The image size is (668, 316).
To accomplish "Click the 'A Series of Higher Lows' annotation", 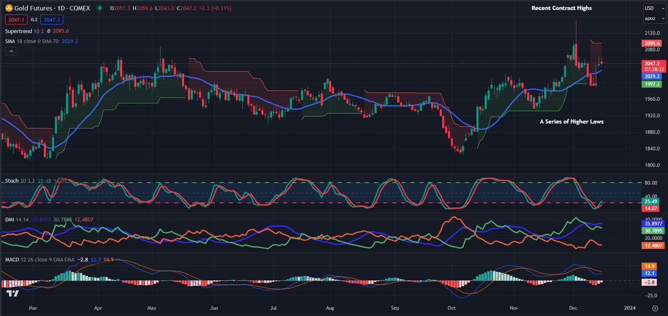I will [571, 122].
